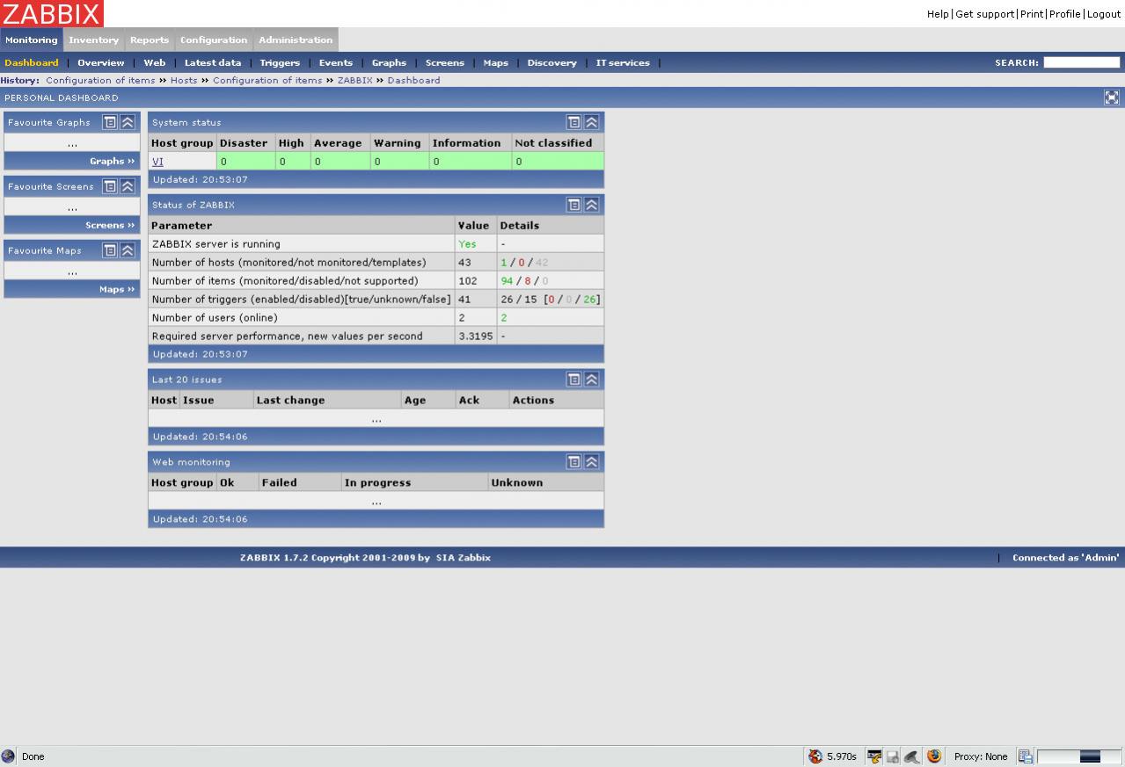
Task: Focus the Search input field
Action: [1081, 62]
